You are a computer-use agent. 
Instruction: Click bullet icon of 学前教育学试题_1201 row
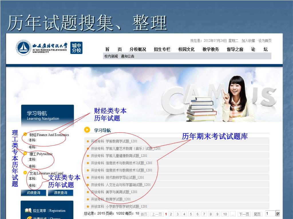point(88,141)
